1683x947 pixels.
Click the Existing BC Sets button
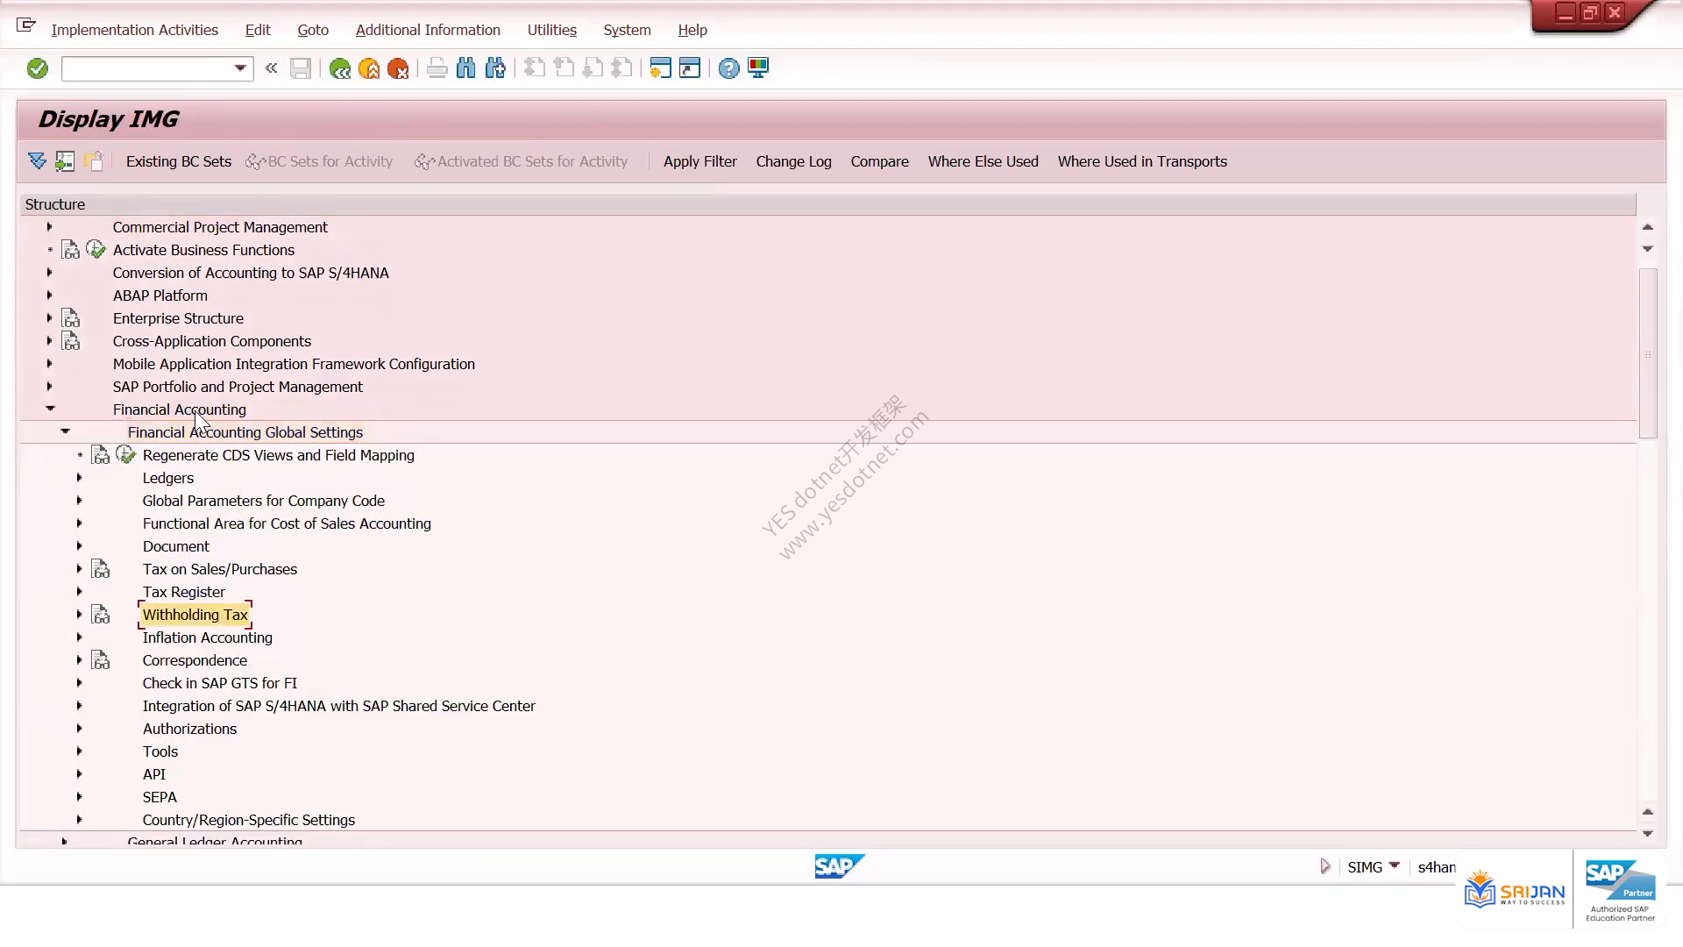[179, 161]
